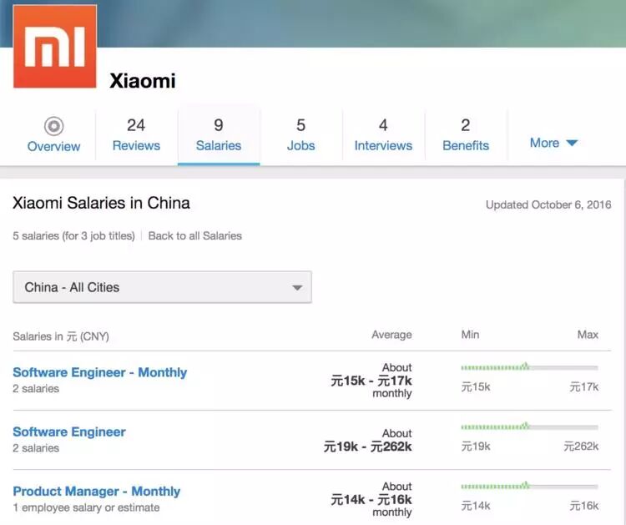The width and height of the screenshot is (626, 525).
Task: Click the Salaries in 元 (CNY) label
Action: tap(61, 336)
